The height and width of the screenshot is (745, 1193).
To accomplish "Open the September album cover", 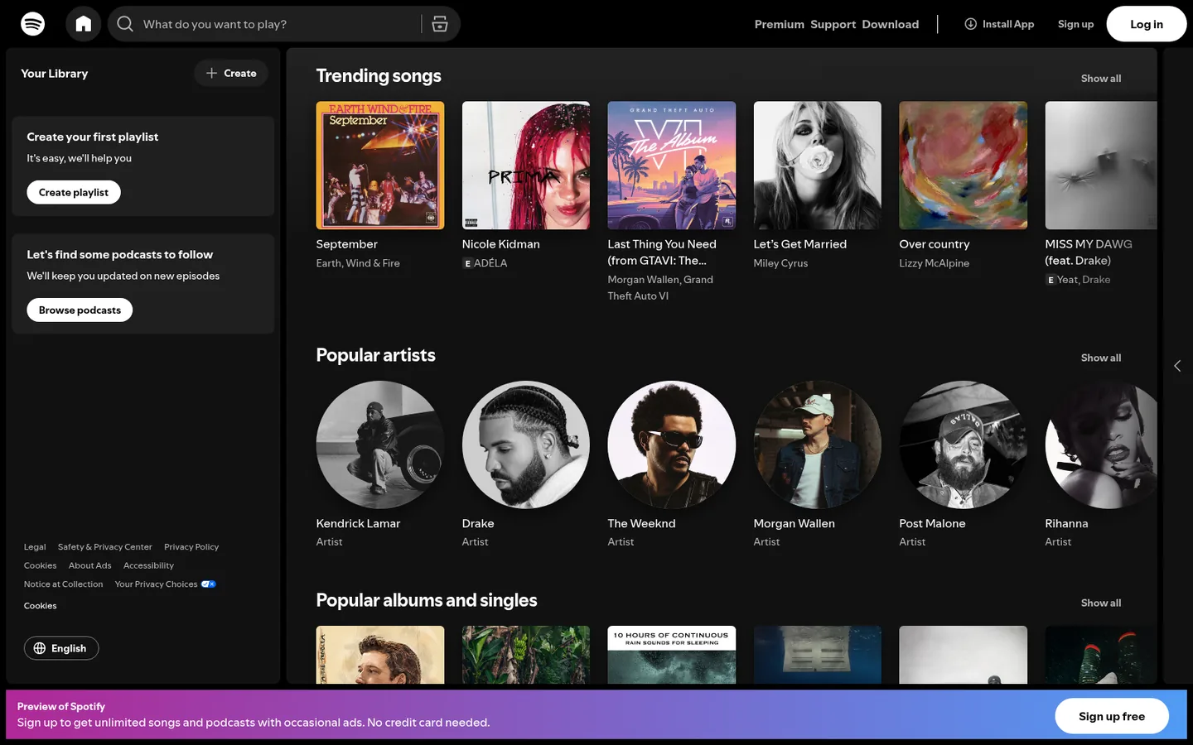I will [380, 166].
